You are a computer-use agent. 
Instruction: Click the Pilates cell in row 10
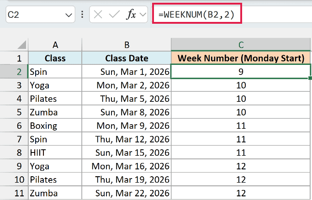pyautogui.click(x=55, y=179)
